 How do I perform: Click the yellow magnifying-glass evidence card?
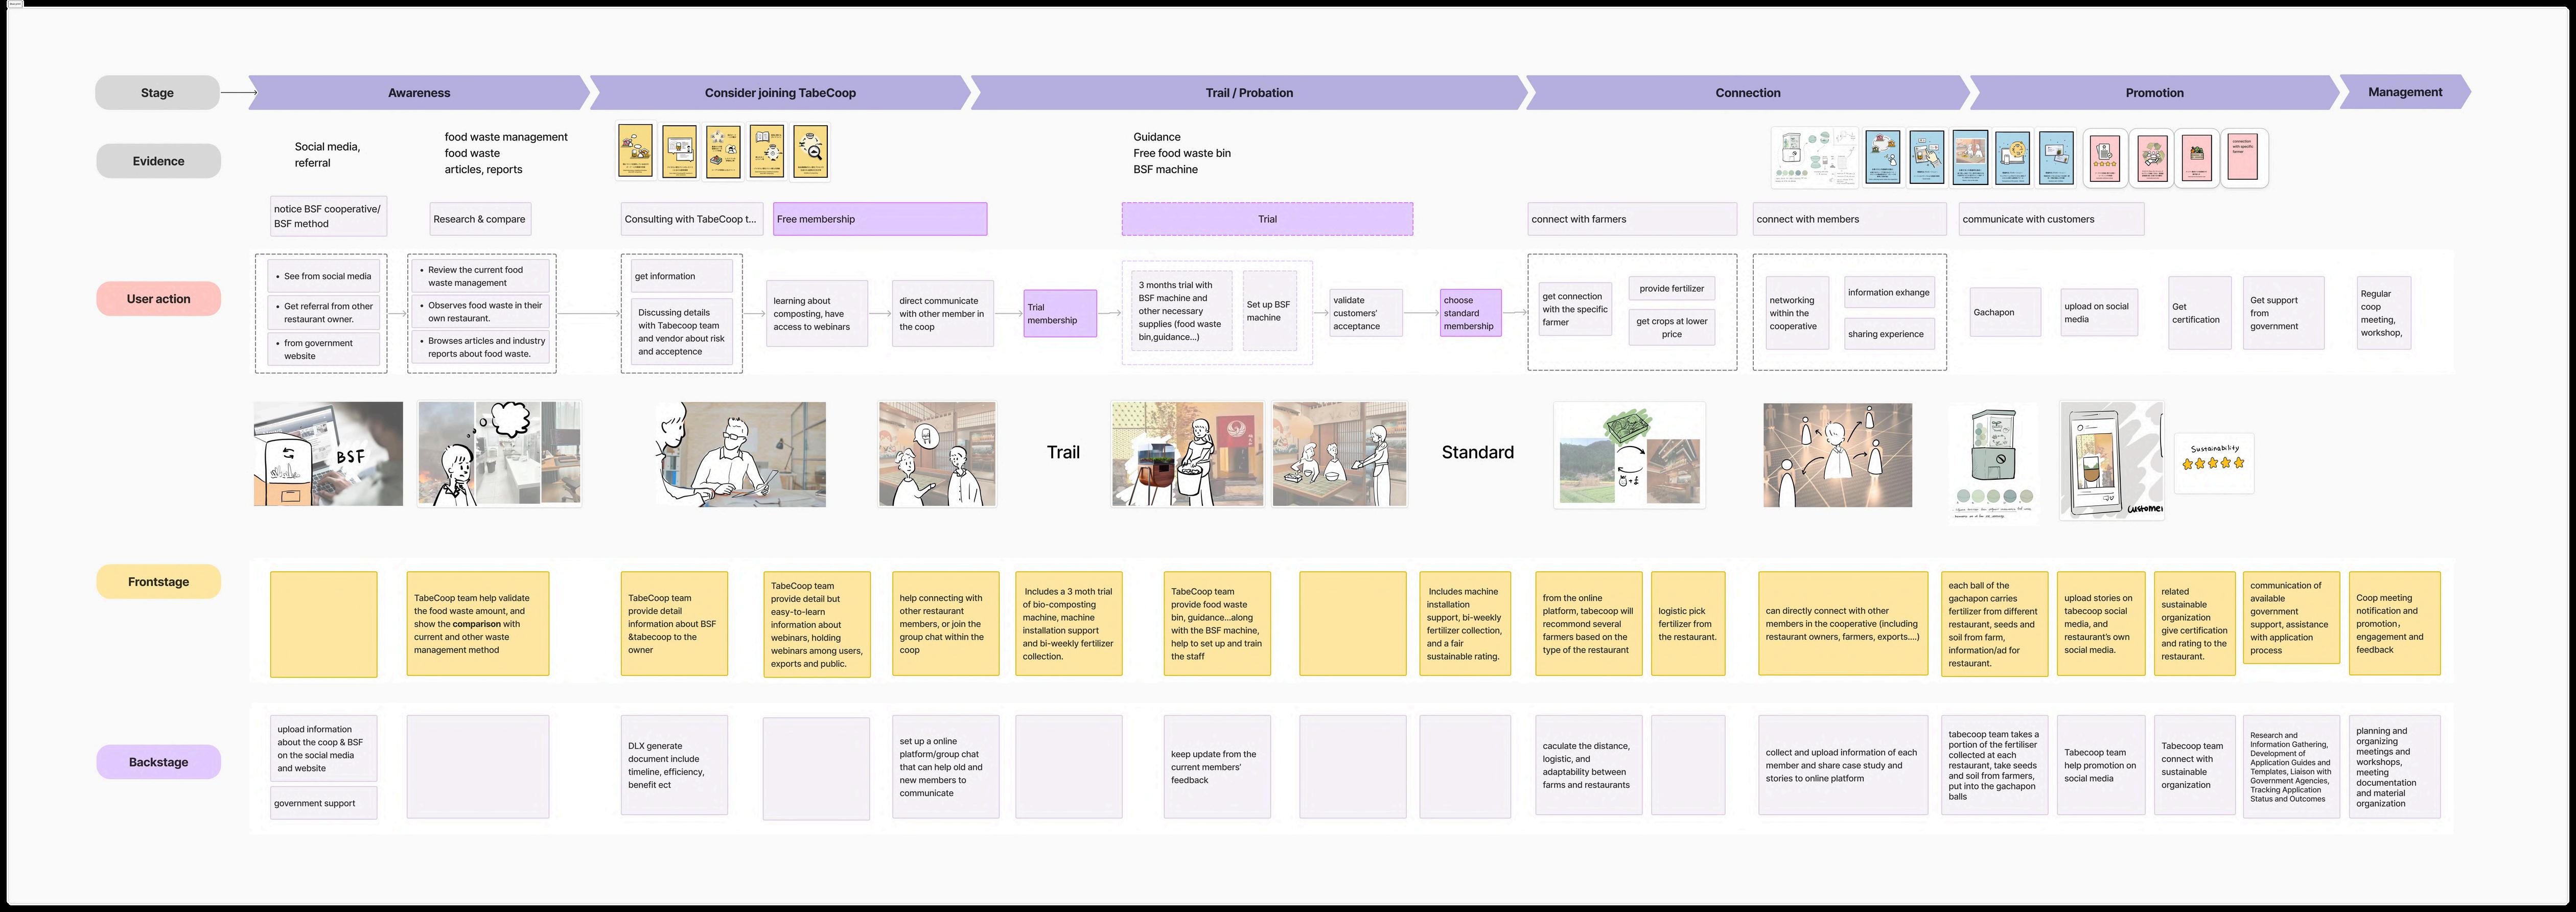811,151
